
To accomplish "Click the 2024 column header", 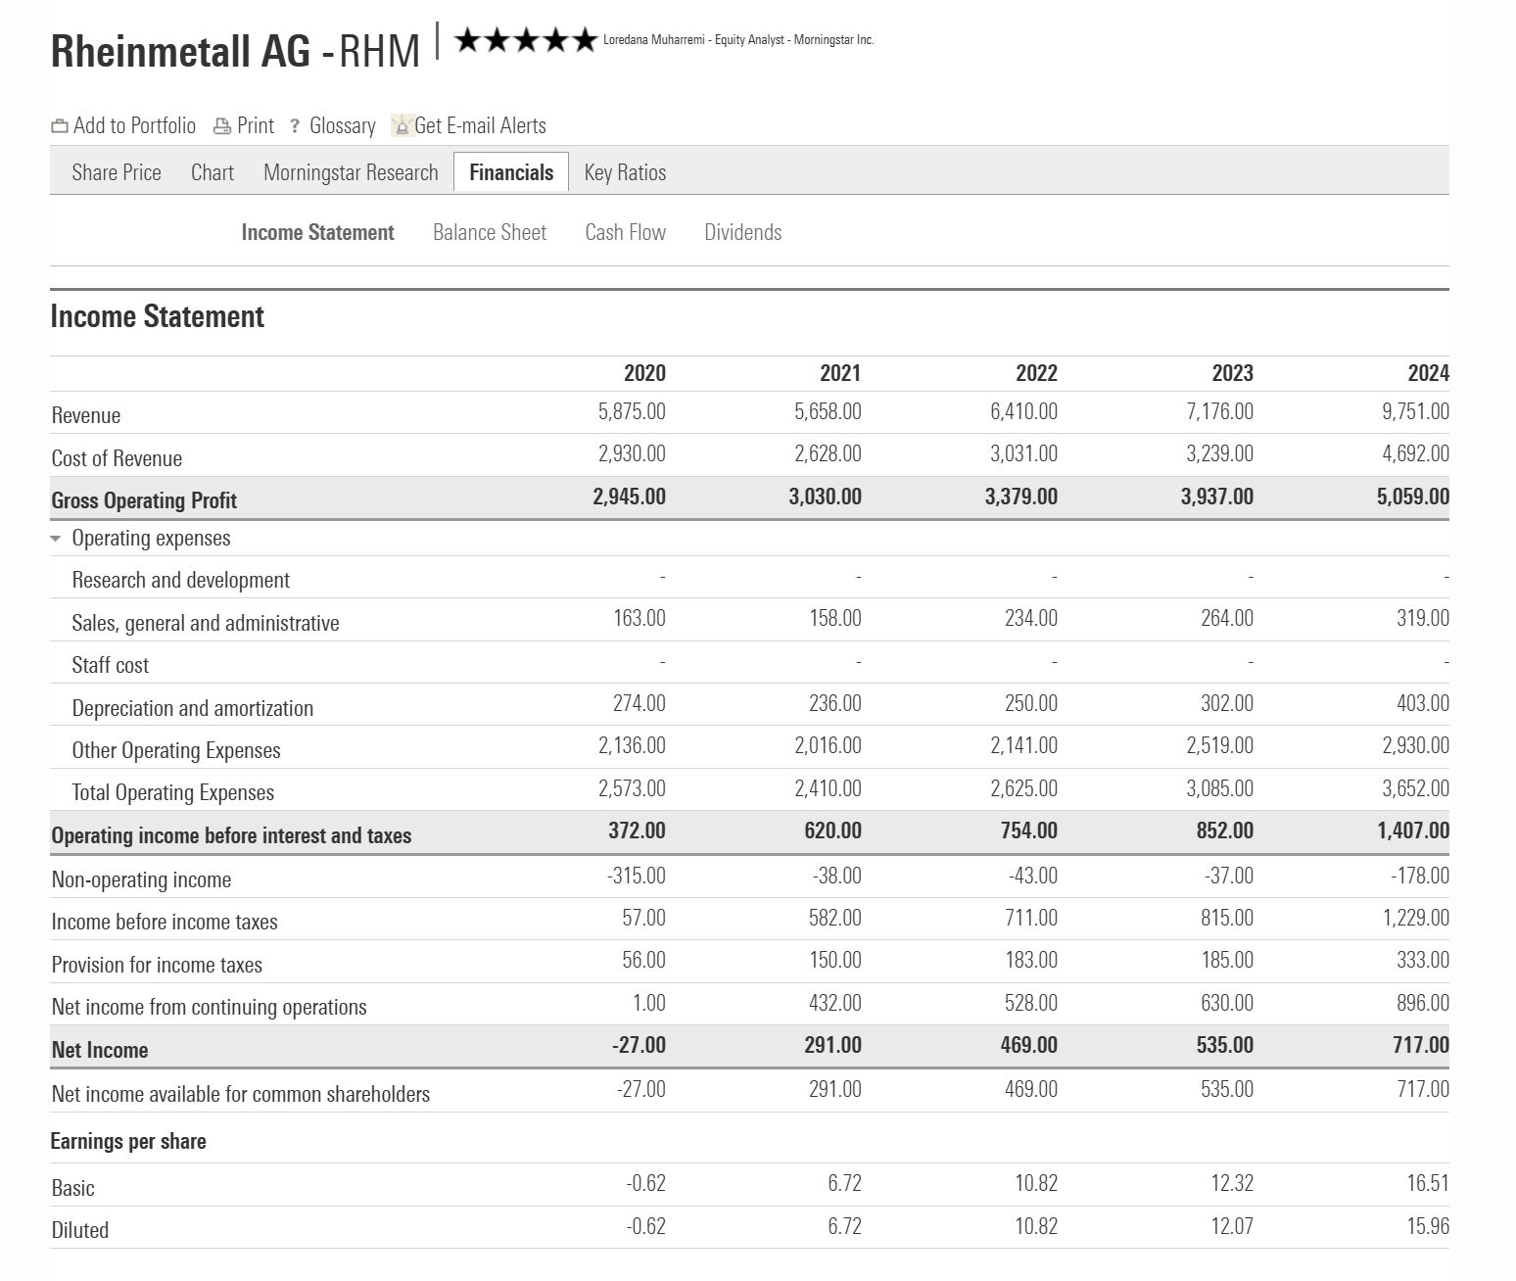I will click(x=1428, y=373).
